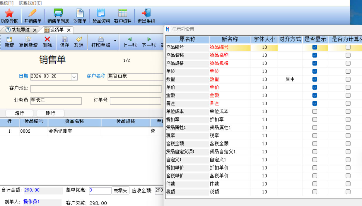
Task: Click the 删除 red X icon
Action: coord(47,39)
